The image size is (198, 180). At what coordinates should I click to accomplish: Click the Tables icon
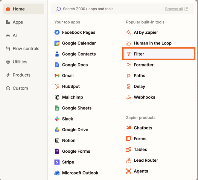coord(129,149)
